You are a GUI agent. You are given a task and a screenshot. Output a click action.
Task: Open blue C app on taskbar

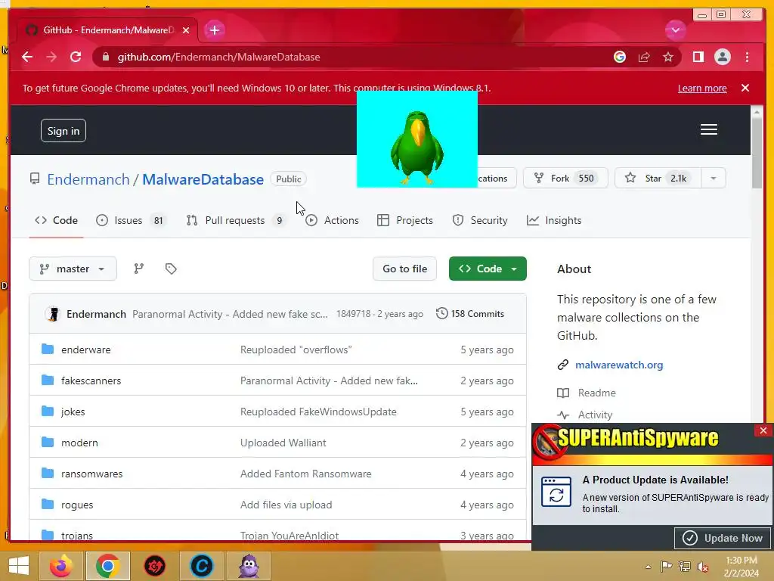coord(201,566)
